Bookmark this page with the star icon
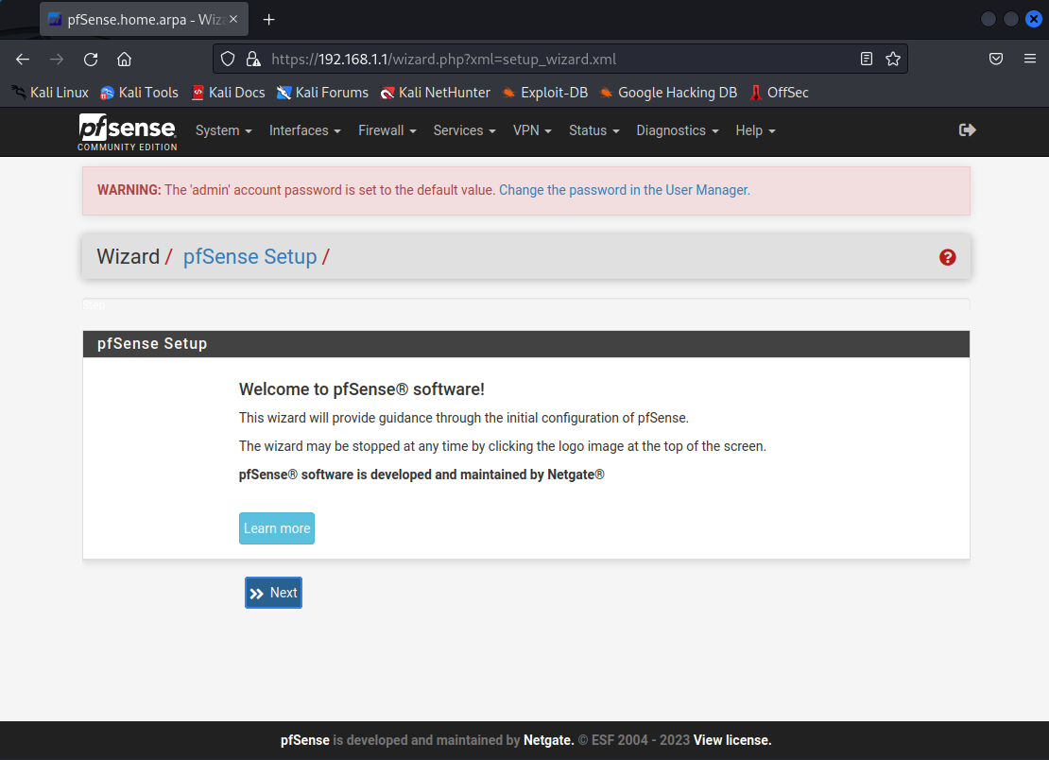Screen dimensions: 1049x760 click(x=892, y=59)
